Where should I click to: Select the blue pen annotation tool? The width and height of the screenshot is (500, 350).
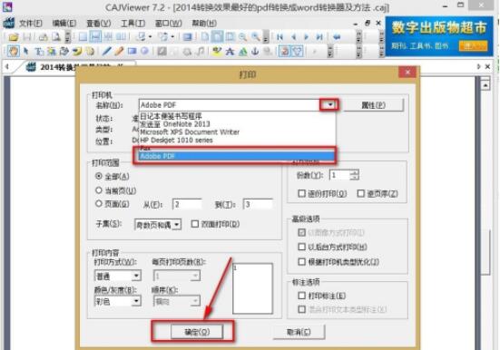[106, 51]
